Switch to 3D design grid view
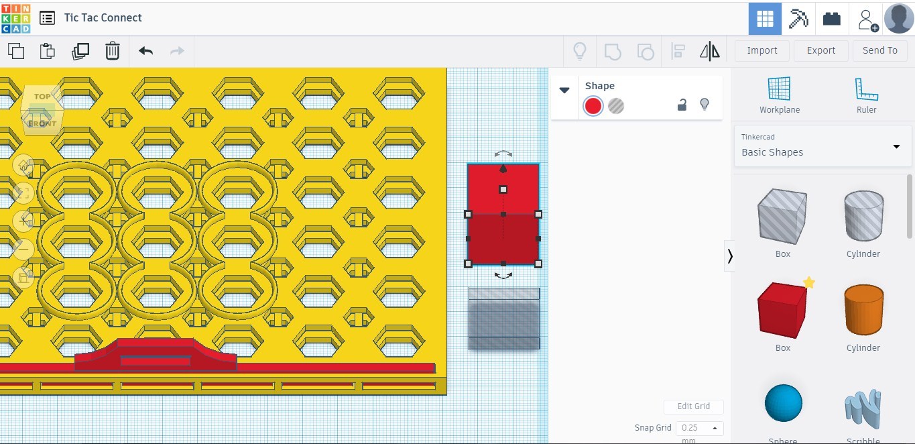Viewport: 915px width, 444px height. (765, 18)
